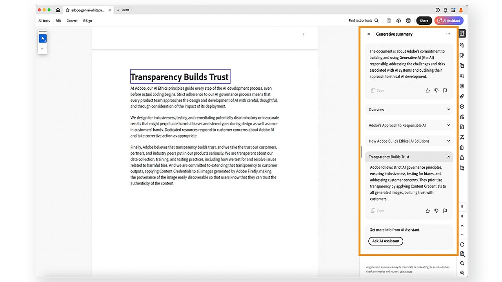
Task: Collapse the Transparency Builds Trust section
Action: tap(449, 157)
